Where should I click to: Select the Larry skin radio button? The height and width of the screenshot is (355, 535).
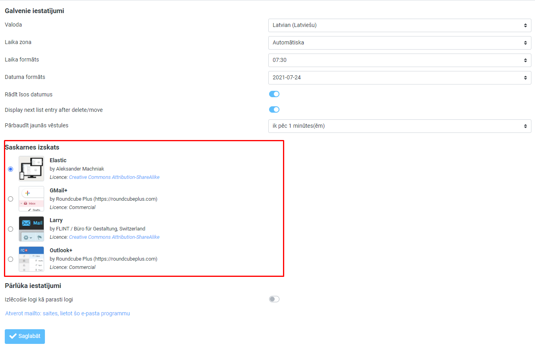pyautogui.click(x=11, y=229)
